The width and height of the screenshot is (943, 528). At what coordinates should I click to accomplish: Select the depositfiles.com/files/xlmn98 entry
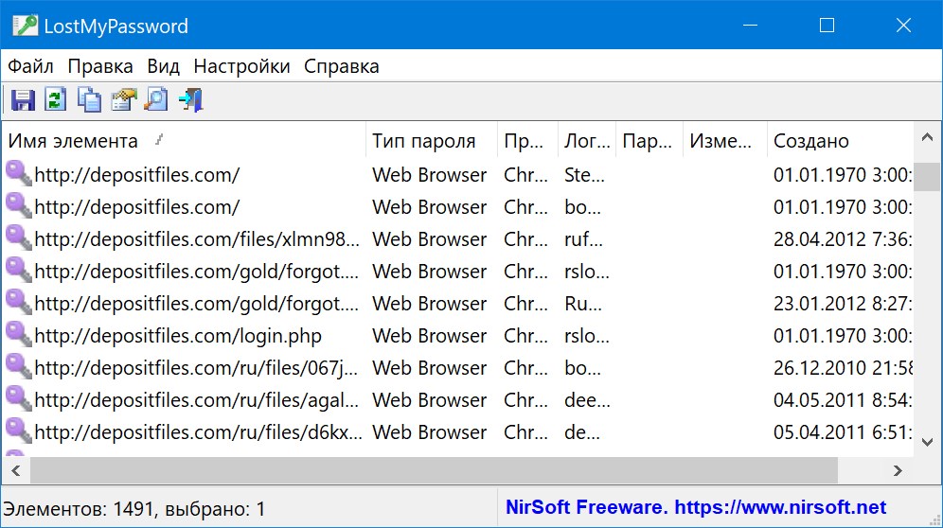click(197, 239)
